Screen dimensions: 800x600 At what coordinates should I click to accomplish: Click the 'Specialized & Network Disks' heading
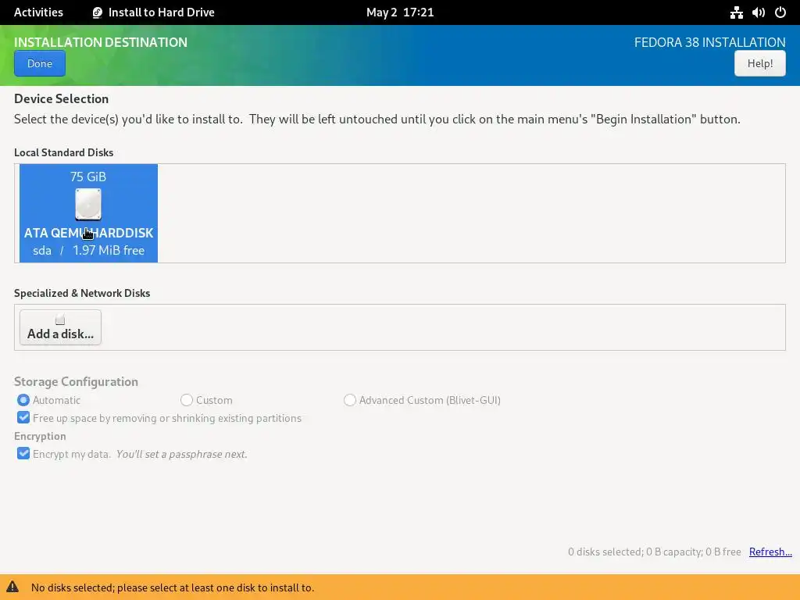pos(82,293)
